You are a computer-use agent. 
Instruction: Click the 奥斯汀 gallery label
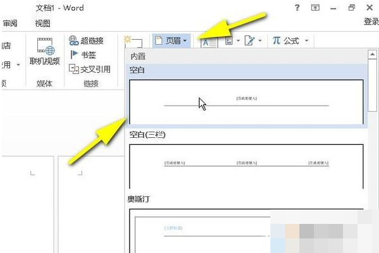tap(139, 199)
